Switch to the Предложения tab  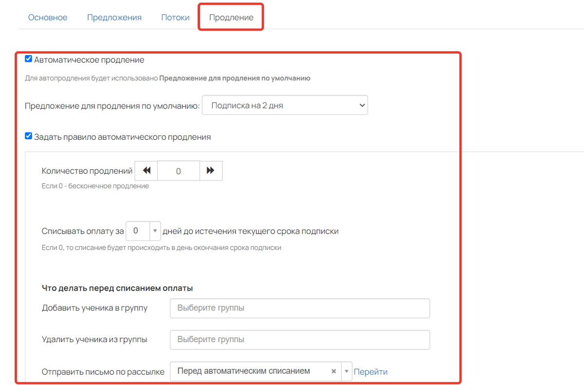pos(114,18)
